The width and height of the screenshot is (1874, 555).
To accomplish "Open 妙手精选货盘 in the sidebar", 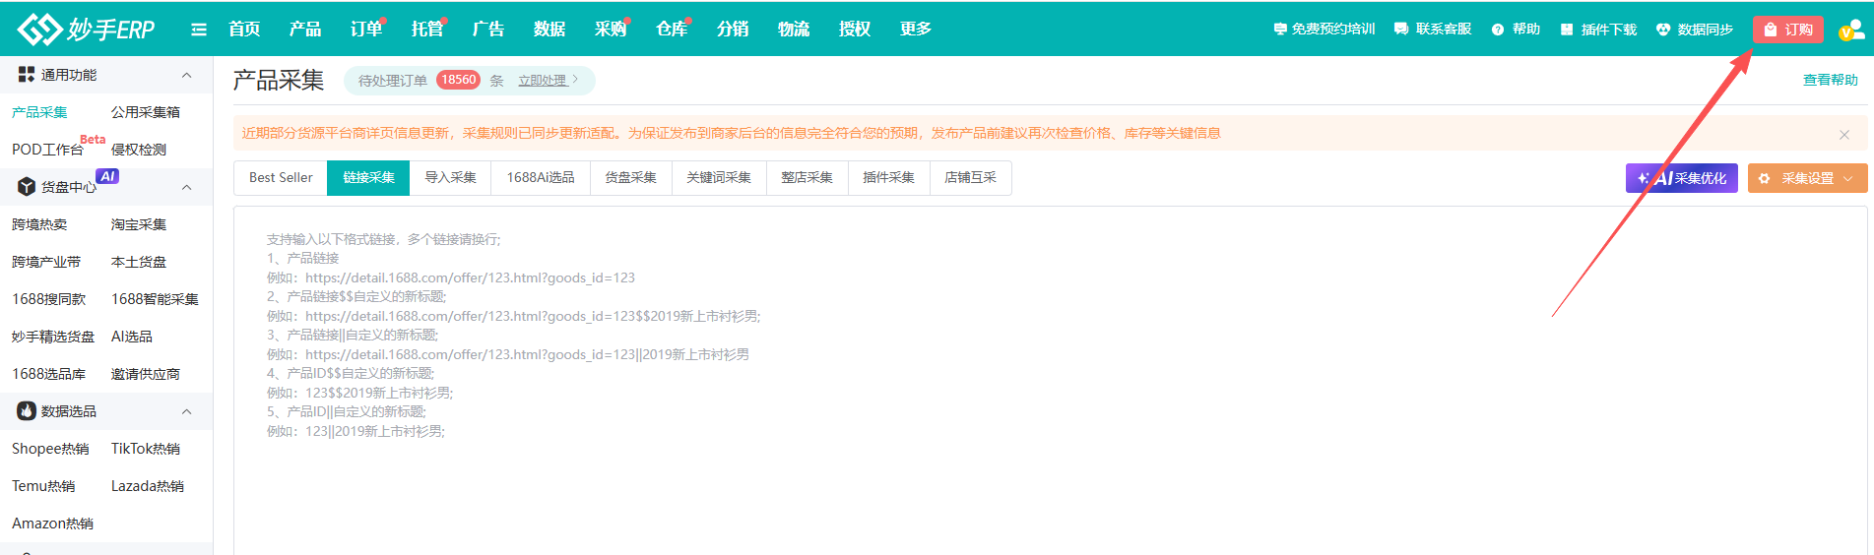I will tap(53, 337).
